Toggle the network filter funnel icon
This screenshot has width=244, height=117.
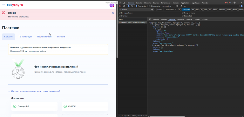point(129,6)
